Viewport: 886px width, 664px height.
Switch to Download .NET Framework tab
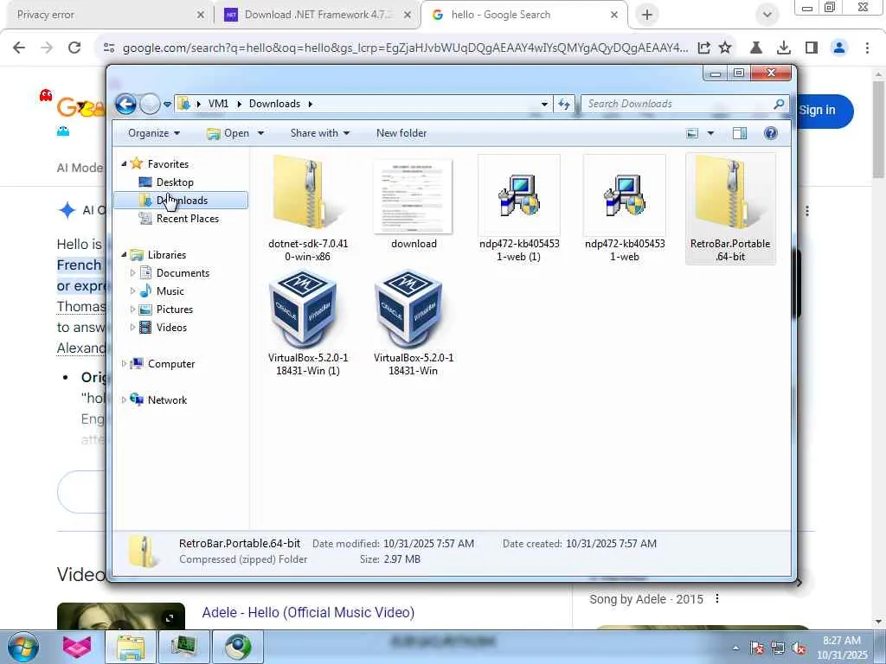pos(318,16)
